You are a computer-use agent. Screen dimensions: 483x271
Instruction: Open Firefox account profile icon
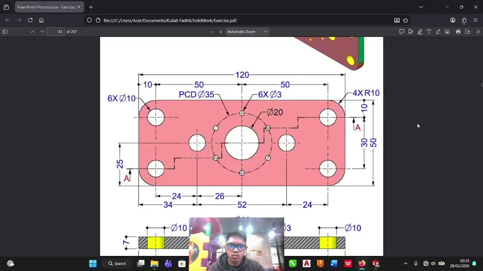click(x=453, y=20)
